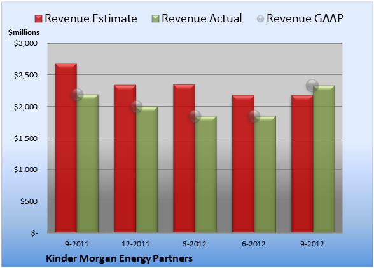Click the "$500" axis value
This screenshot has width=374, height=268.
coord(29,201)
